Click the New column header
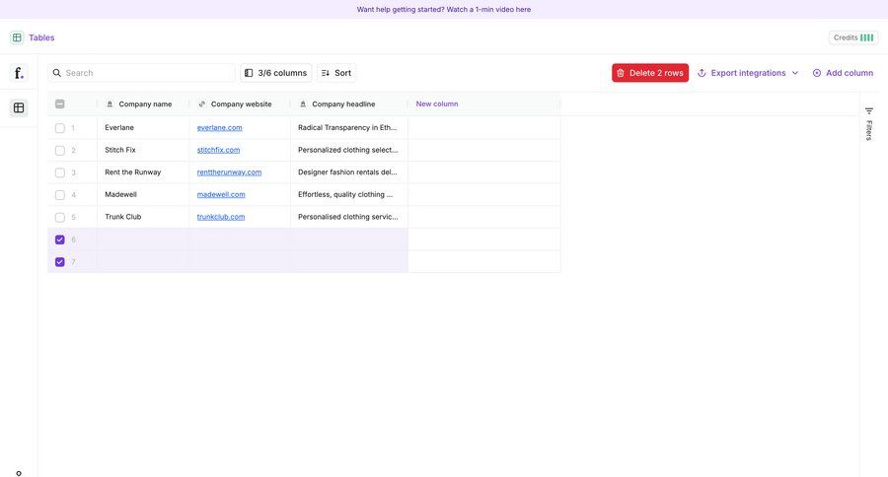Screen dimensions: 888x477 coord(437,103)
